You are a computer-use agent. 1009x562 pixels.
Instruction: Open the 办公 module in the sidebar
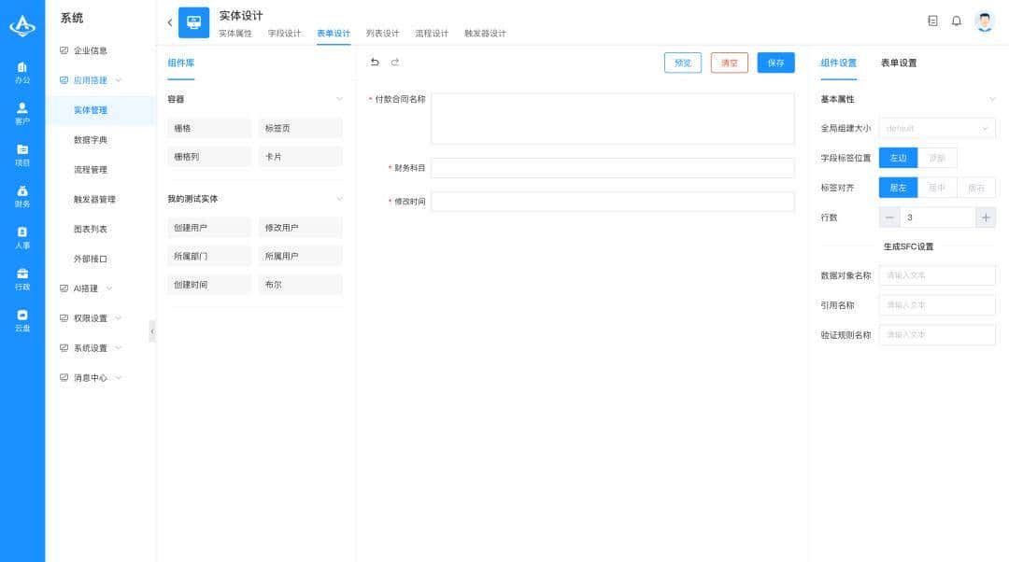point(22,72)
